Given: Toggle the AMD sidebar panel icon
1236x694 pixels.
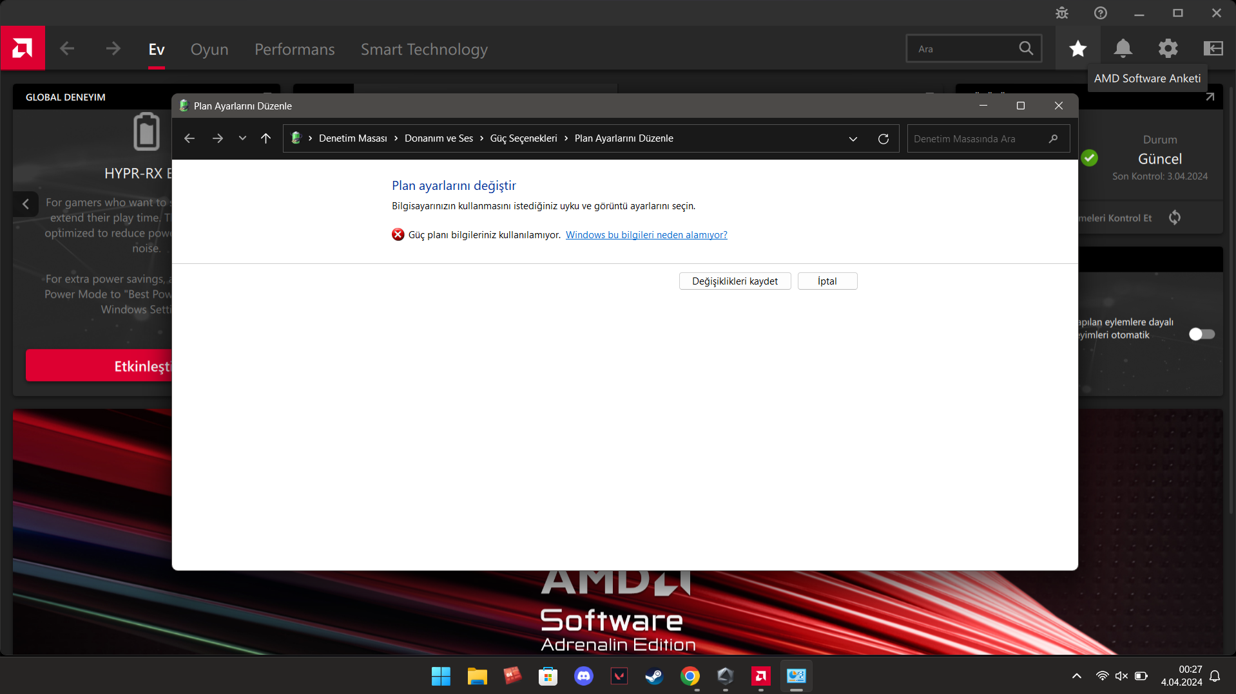Looking at the screenshot, I should pos(1213,48).
